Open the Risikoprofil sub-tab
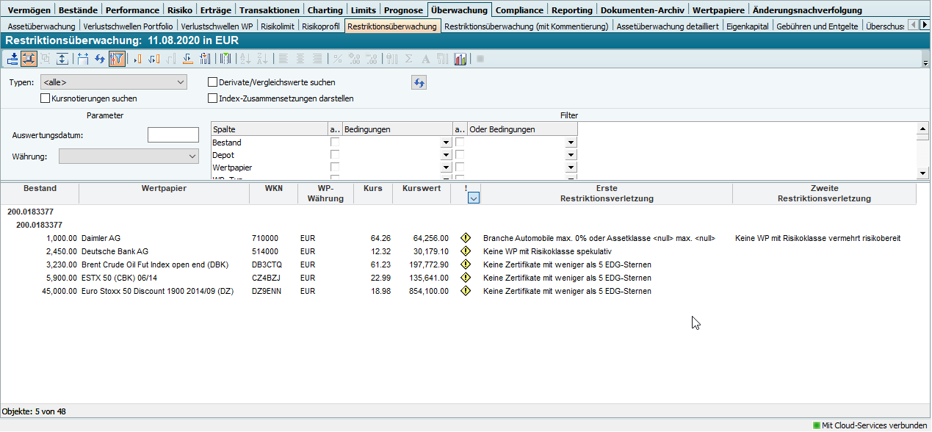 (x=320, y=26)
